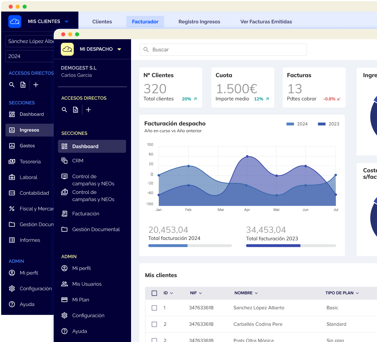Check the box for Carballés Codina Pere

point(154,324)
